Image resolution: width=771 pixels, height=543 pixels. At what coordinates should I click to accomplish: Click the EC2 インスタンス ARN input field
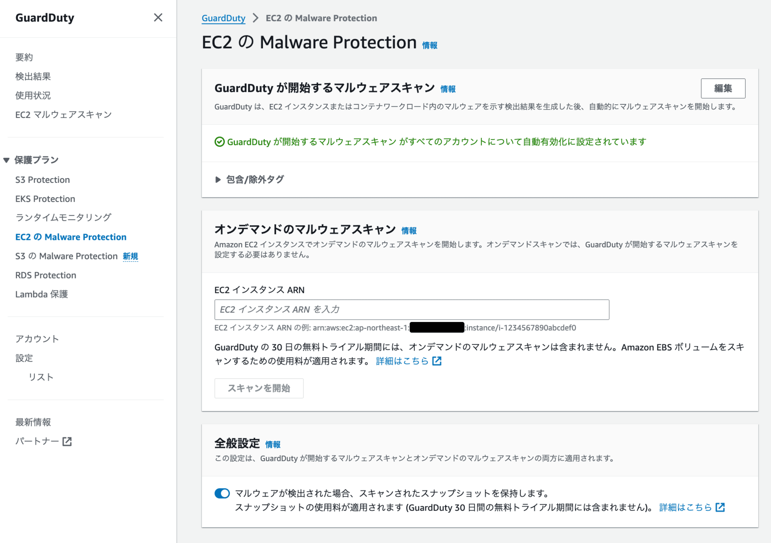click(412, 310)
